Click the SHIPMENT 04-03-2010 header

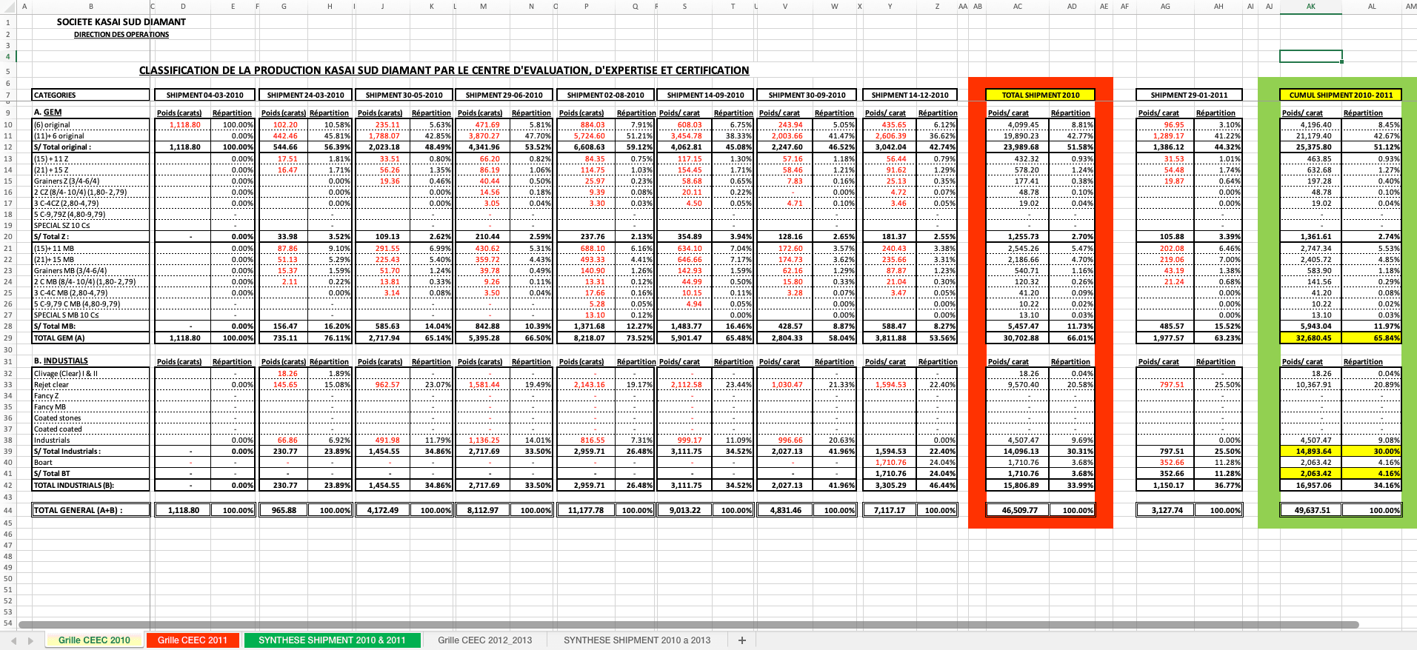204,95
